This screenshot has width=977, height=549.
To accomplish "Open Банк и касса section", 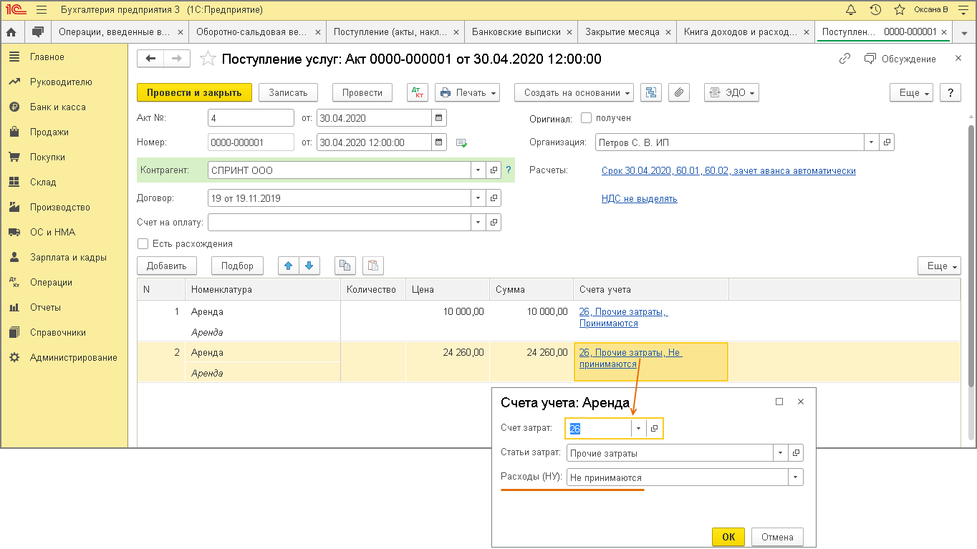I will point(57,107).
